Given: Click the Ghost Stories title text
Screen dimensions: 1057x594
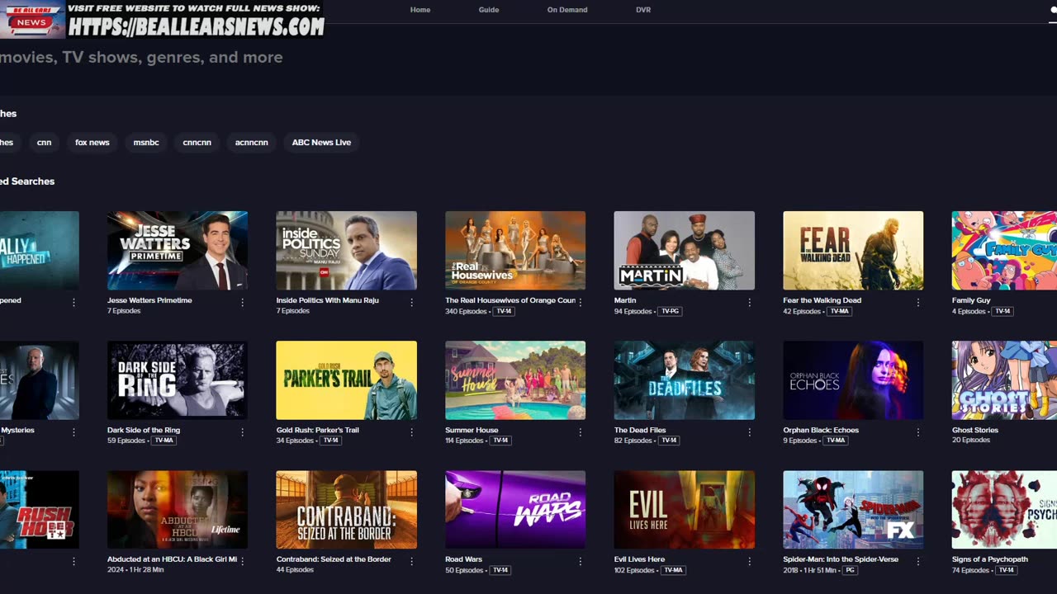Looking at the screenshot, I should 975,430.
